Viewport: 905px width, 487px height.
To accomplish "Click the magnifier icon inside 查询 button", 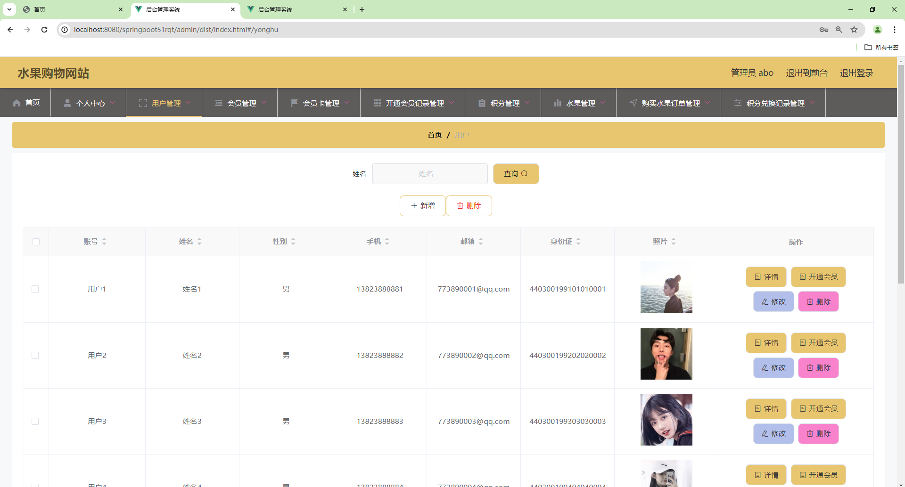I will pos(527,173).
